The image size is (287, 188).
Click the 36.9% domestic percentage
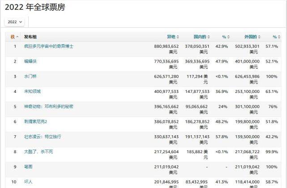222,92
